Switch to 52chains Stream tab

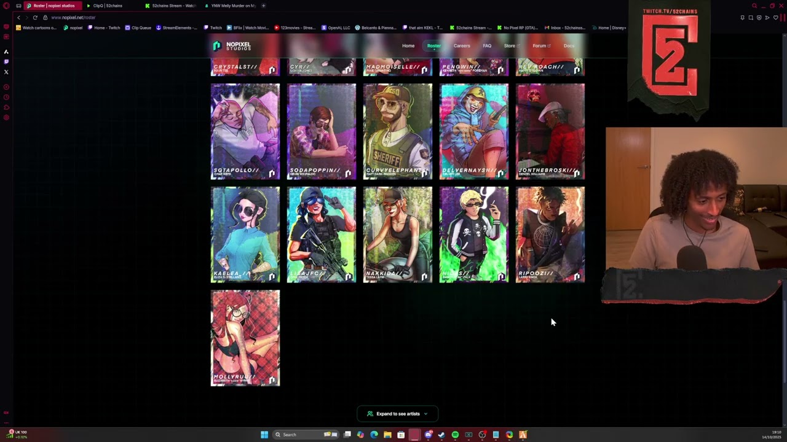point(170,6)
